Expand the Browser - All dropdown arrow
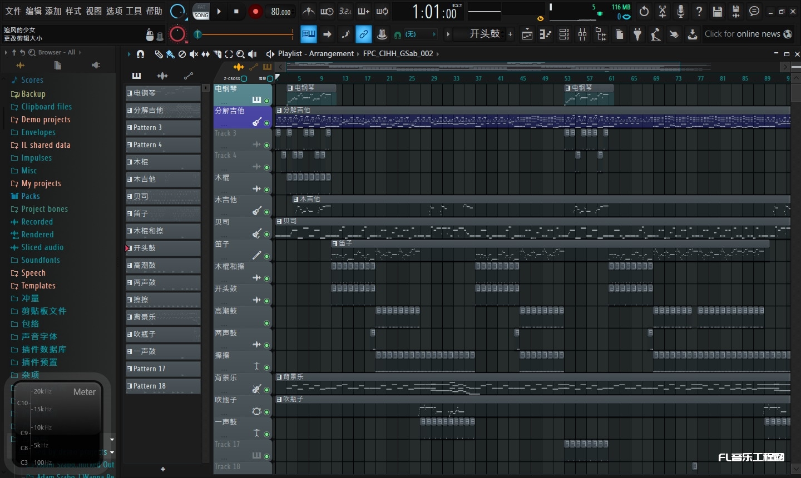 coord(80,52)
